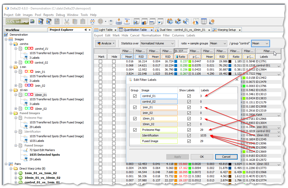Open the Normalized Volume statistics dropdown
The image size is (288, 188).
click(x=157, y=43)
